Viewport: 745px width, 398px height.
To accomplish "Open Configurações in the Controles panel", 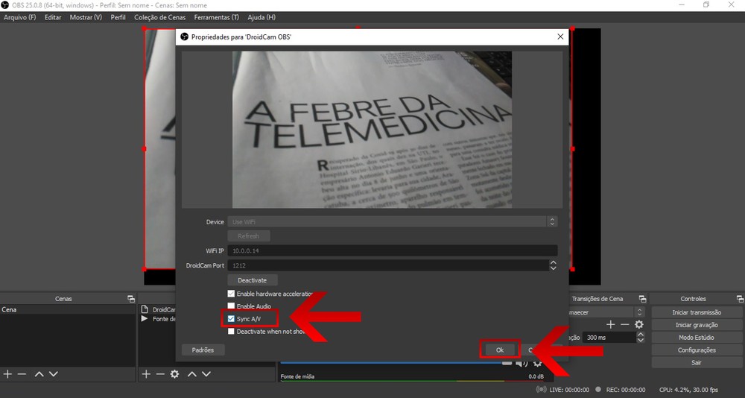I will point(697,350).
